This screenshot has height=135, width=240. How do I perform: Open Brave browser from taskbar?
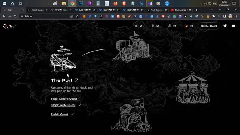click(124, 3)
